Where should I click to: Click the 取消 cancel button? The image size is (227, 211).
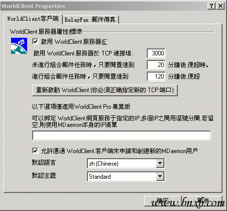pos(202,201)
